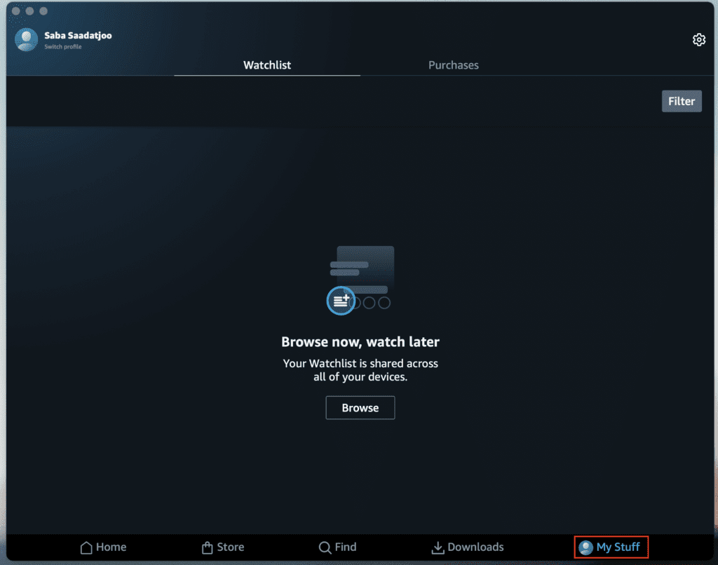718x565 pixels.
Task: Click the Downloads arrow icon
Action: 438,547
